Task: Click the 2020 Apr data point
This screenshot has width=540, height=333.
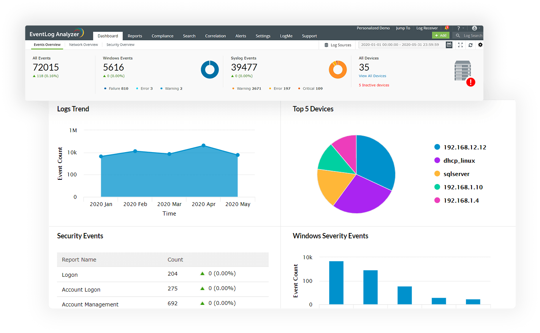Action: (204, 146)
